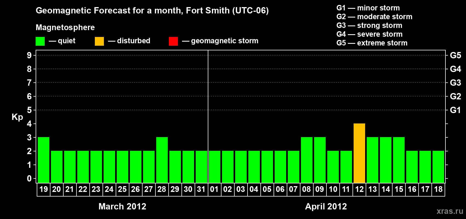This screenshot has width=466, height=219.
Task: Click the '— quiet' legend label
Action: (x=62, y=41)
